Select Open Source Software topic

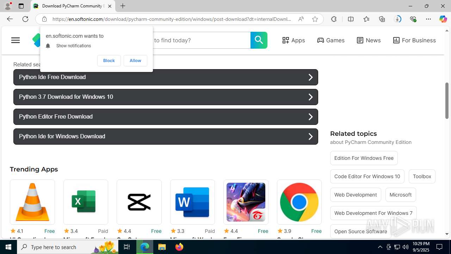(x=361, y=231)
